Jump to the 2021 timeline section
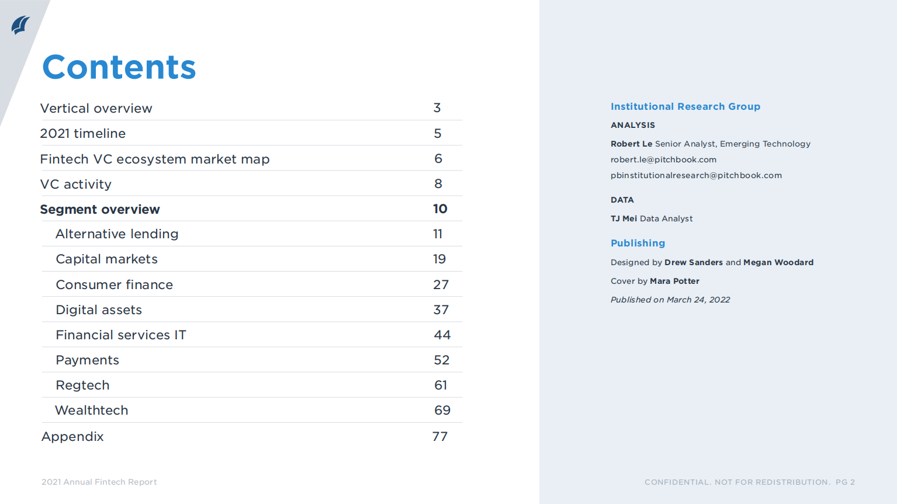 [83, 134]
